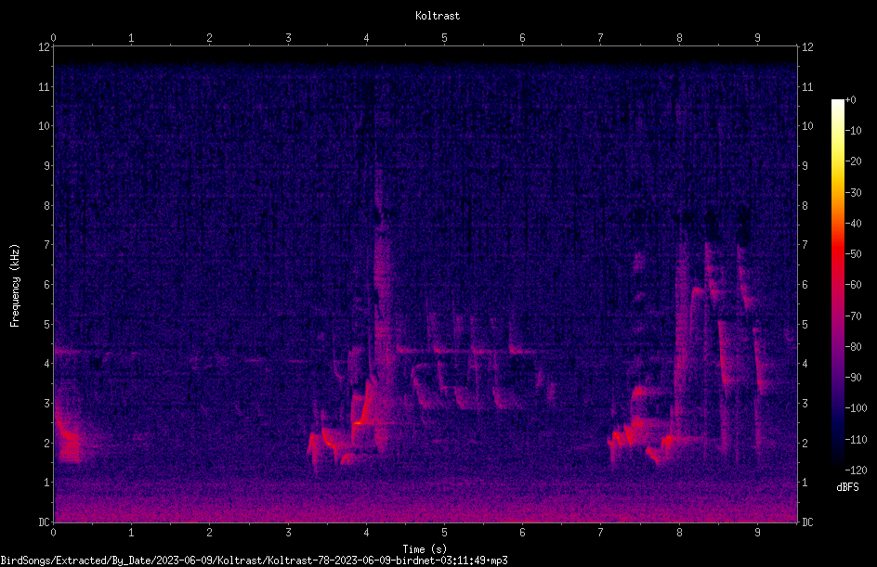This screenshot has height=567, width=877.
Task: Click '11' on the right frequency axis
Action: (x=807, y=86)
